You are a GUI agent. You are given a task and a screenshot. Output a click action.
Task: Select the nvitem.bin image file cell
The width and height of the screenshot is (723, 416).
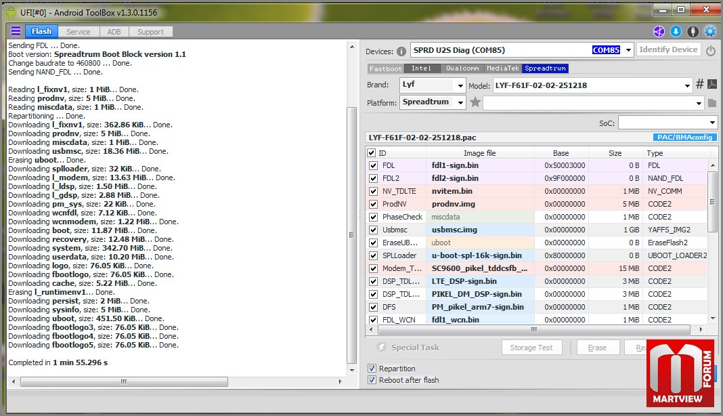480,191
